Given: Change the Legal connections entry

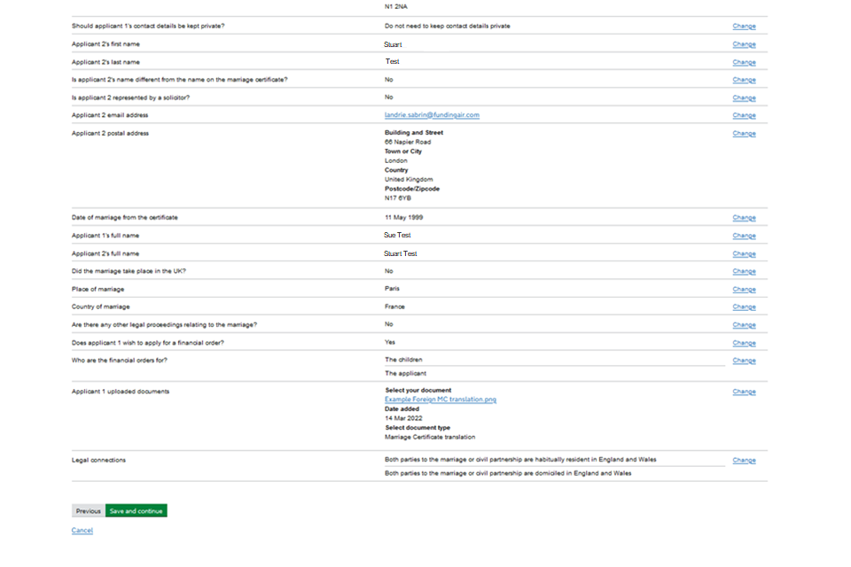Looking at the screenshot, I should coord(744,461).
